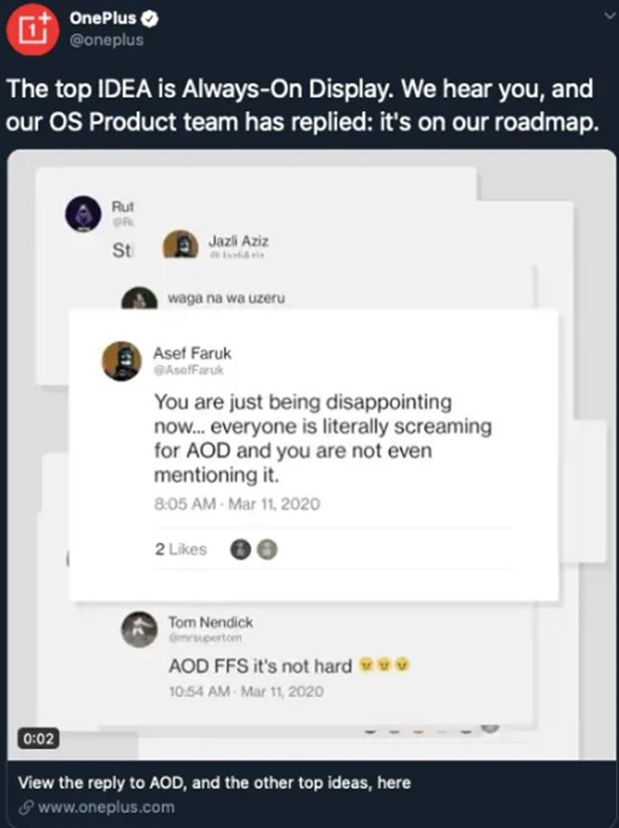Click Asef Faruk's profile avatar

point(120,361)
